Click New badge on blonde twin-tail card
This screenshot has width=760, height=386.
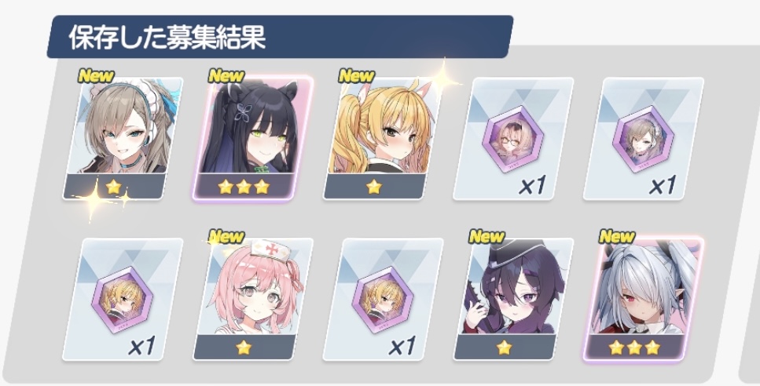[357, 75]
